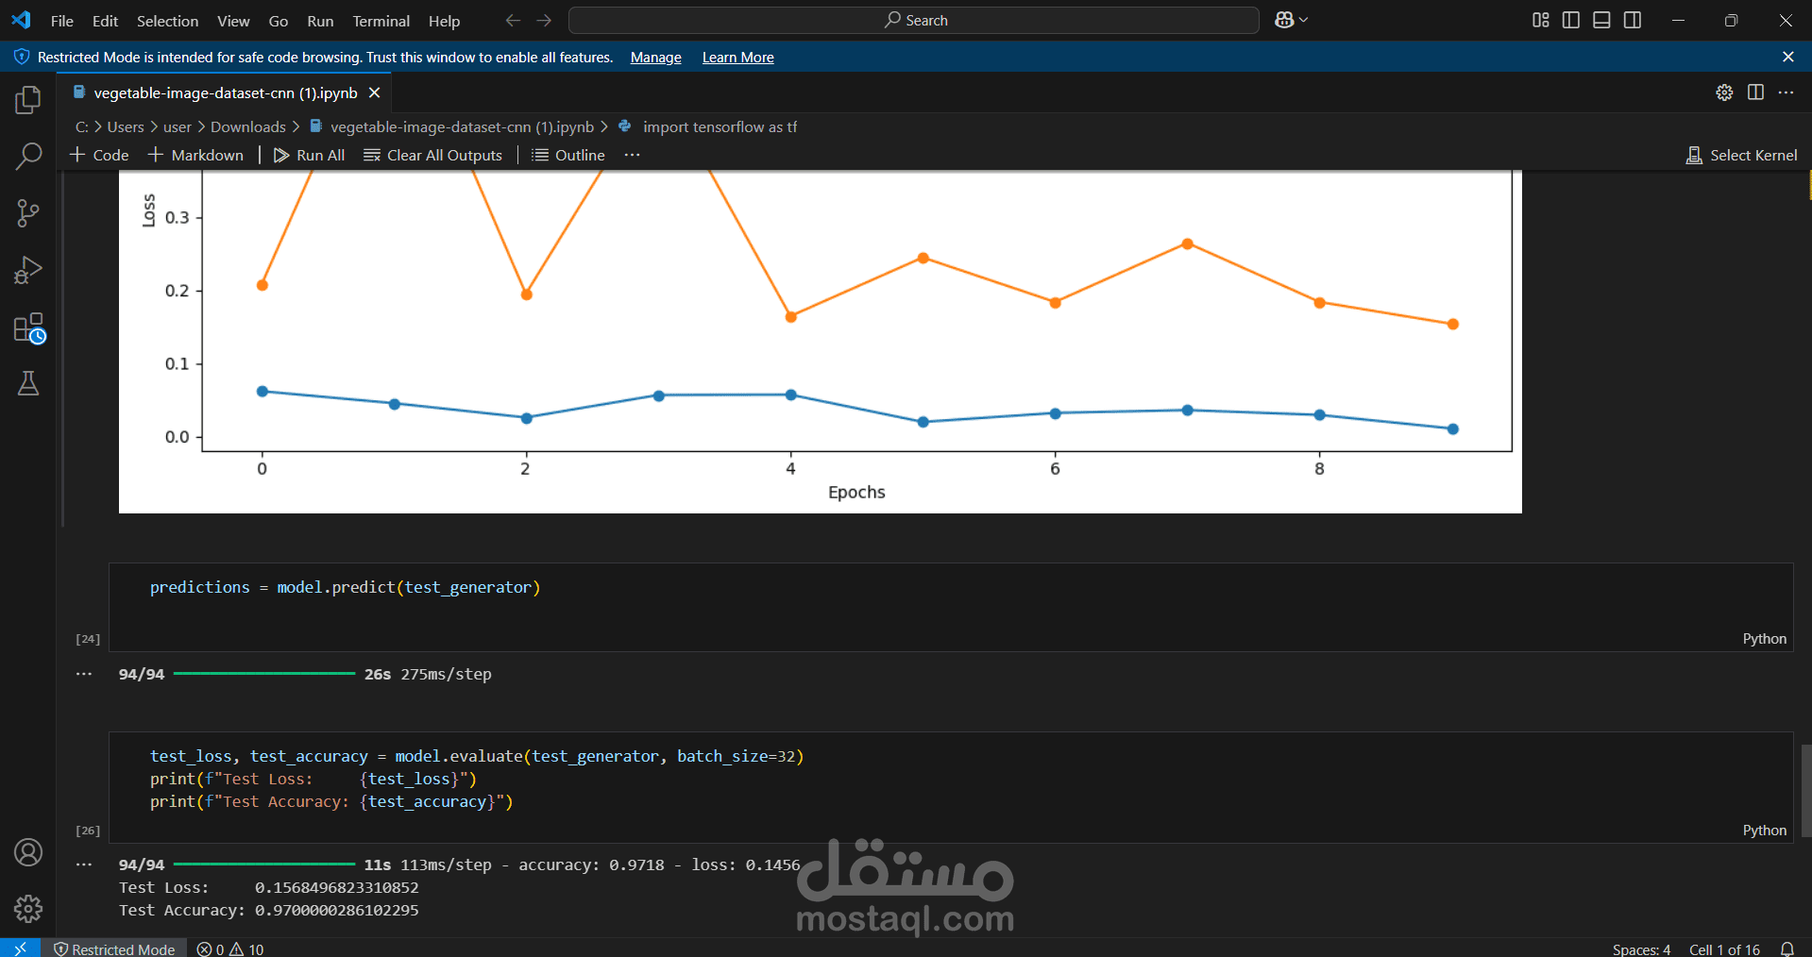Clear All Outputs in notebook
The image size is (1812, 957).
[x=433, y=155]
